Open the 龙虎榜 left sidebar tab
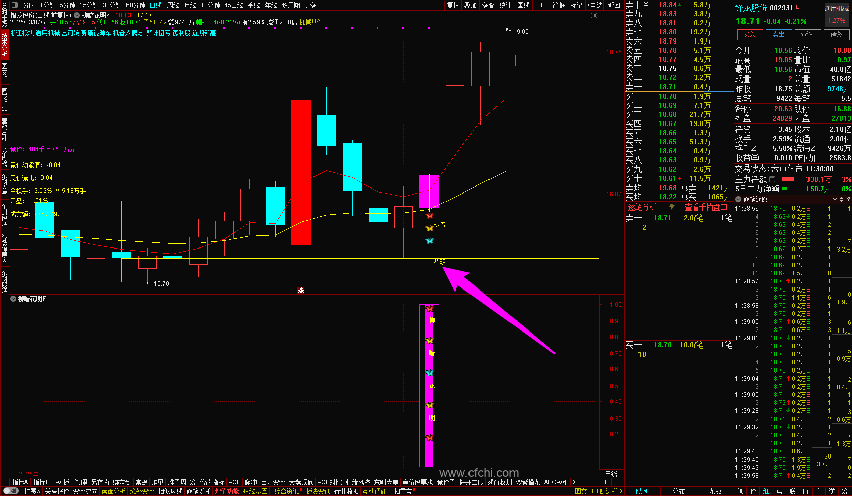This screenshot has height=496, width=852. (5, 157)
